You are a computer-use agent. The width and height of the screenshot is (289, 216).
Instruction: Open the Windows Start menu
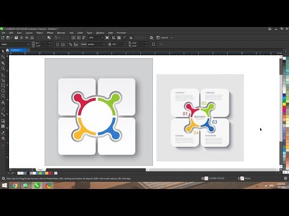pos(4,185)
